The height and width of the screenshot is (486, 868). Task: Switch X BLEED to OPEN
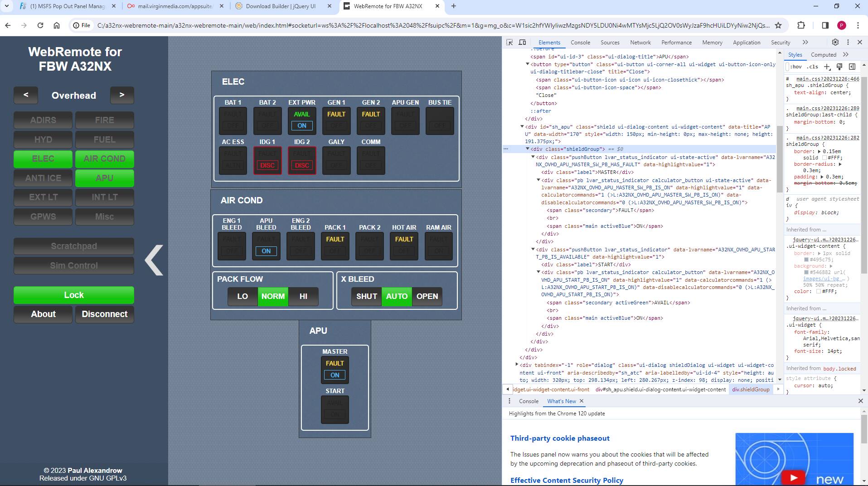tap(427, 297)
